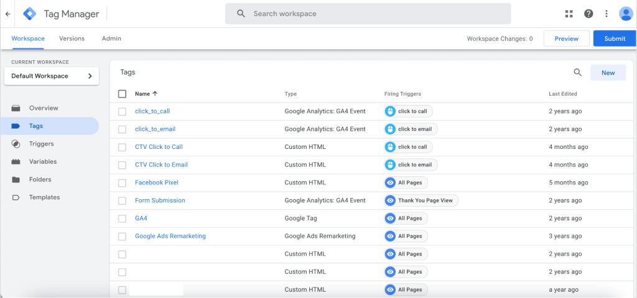Click the mouse icon in the CTV Click to Email trigger

390,165
